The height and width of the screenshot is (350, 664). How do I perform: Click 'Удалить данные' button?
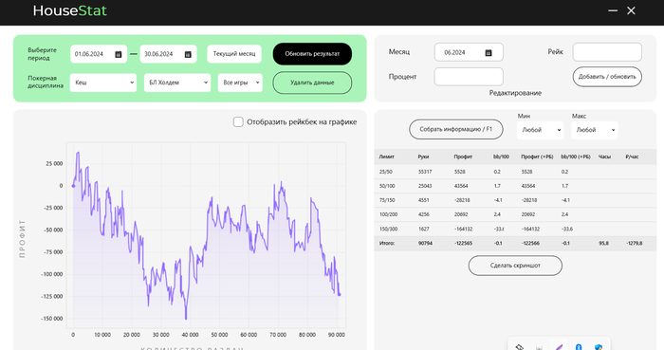point(312,83)
